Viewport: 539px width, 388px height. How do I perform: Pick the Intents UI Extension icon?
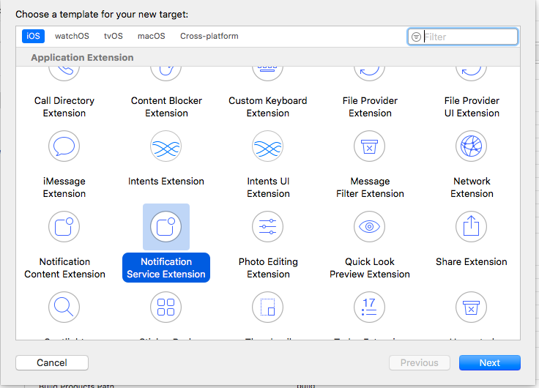(x=267, y=146)
